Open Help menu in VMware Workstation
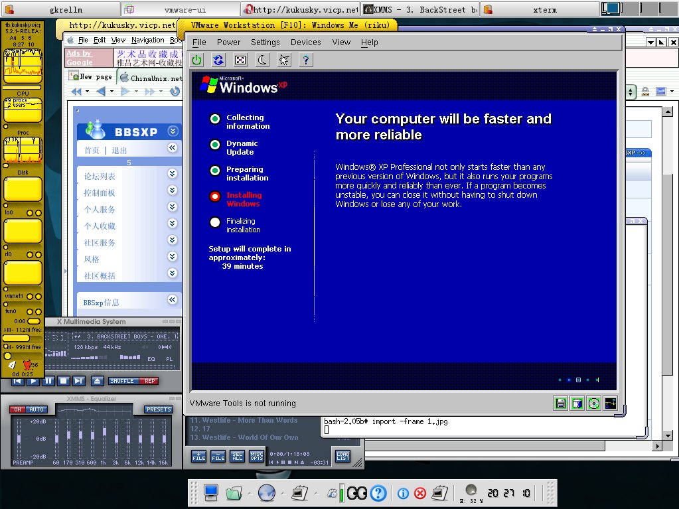The image size is (679, 509). coord(370,42)
